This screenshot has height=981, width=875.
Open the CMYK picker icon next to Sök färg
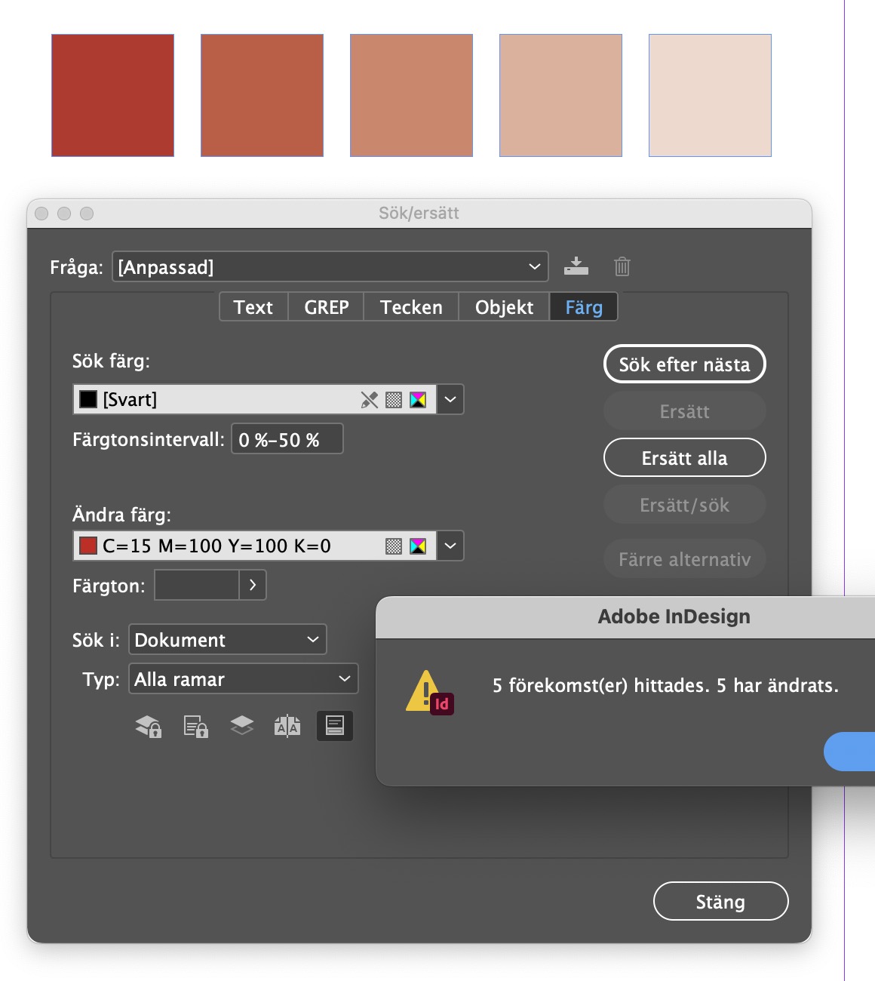[417, 399]
